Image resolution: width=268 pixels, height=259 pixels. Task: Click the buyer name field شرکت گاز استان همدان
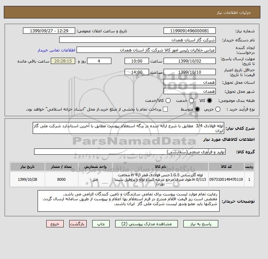(x=137, y=40)
